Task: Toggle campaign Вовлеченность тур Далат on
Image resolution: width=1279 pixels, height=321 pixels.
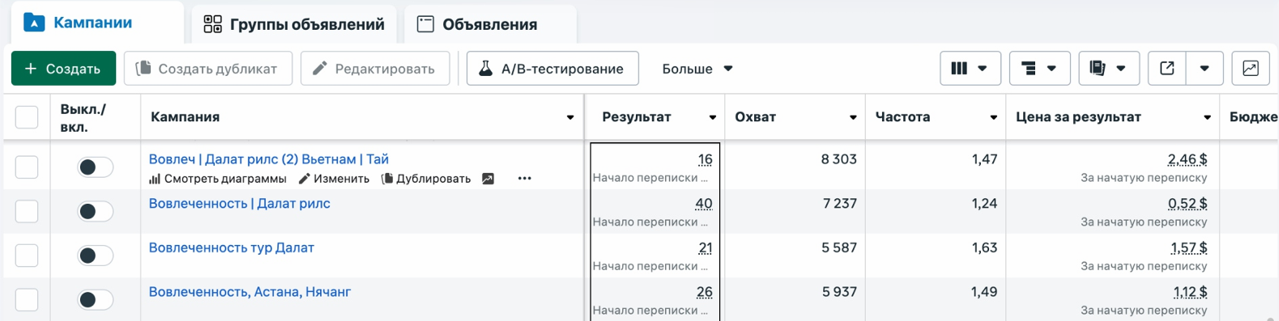Action: coord(95,256)
